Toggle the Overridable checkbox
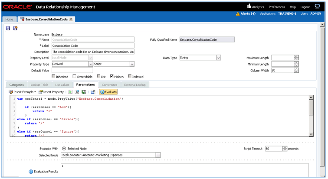The height and width of the screenshot is (179, 328). point(74,76)
